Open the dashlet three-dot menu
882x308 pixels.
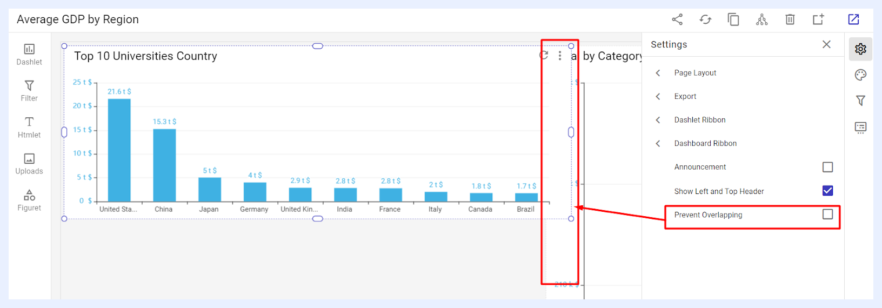(560, 56)
